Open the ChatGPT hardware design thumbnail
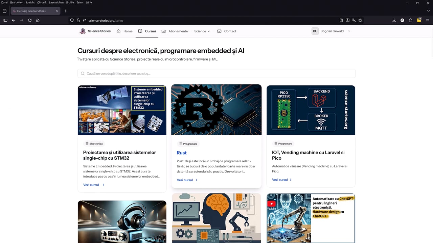The width and height of the screenshot is (433, 243). (311, 218)
